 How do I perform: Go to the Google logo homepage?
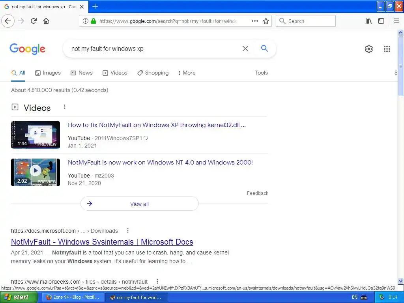[x=27, y=49]
